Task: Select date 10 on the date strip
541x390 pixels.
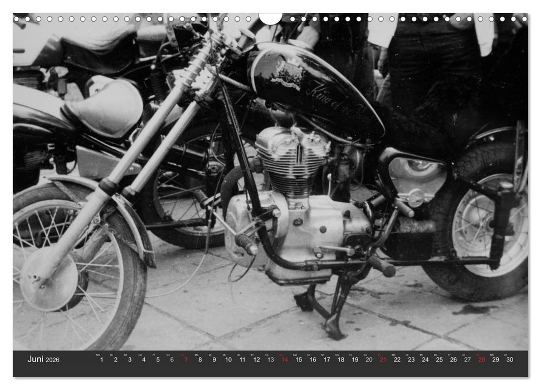Action: click(x=228, y=359)
